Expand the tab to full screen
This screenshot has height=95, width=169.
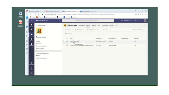pos(145,25)
